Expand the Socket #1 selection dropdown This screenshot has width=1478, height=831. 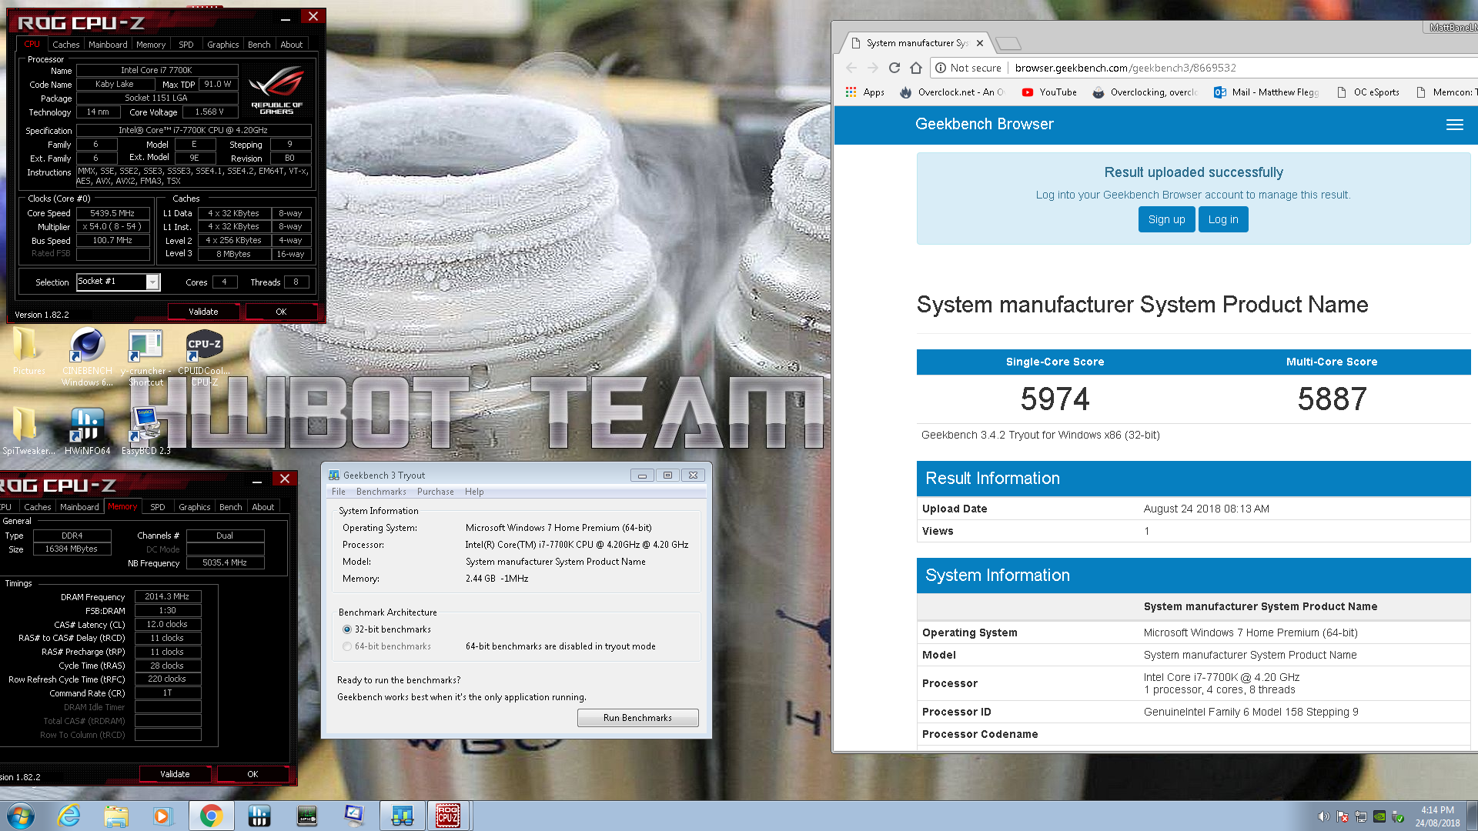(152, 282)
